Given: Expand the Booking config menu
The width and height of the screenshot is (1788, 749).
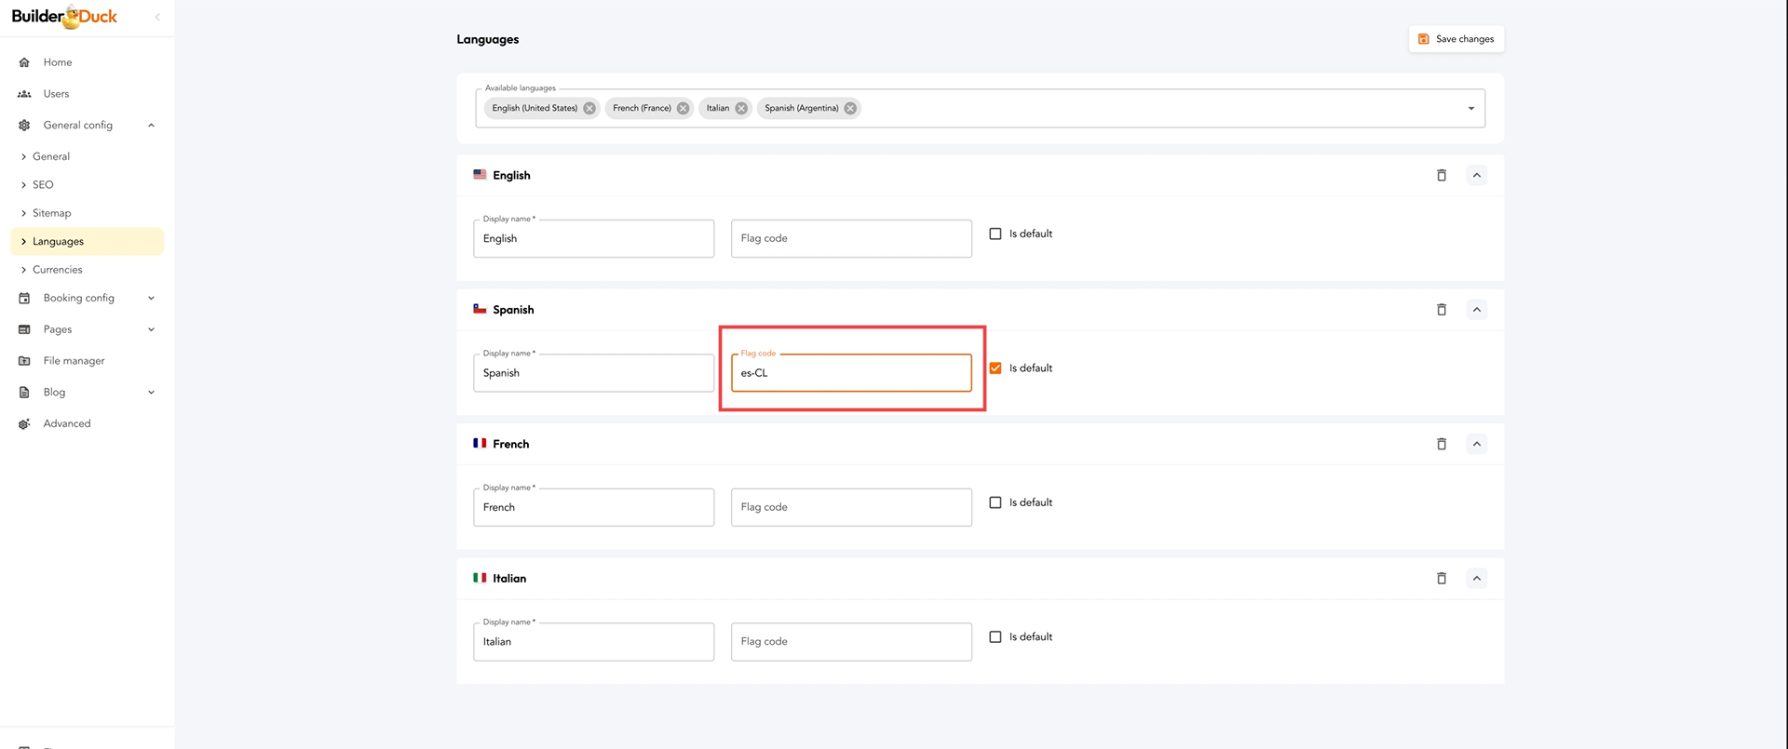Looking at the screenshot, I should click(x=151, y=299).
